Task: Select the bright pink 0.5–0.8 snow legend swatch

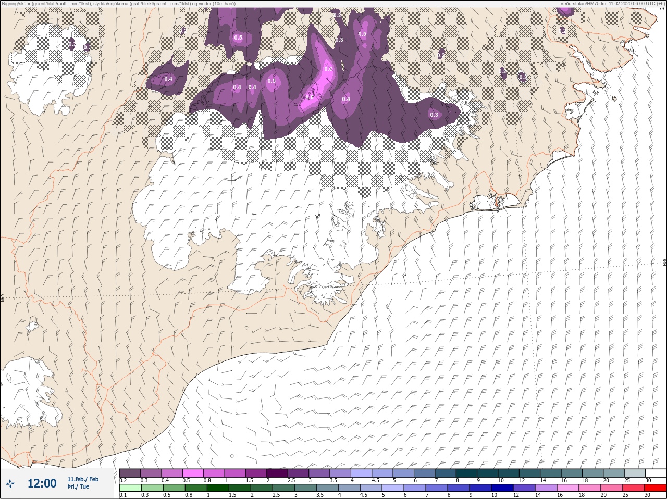Action: click(193, 473)
